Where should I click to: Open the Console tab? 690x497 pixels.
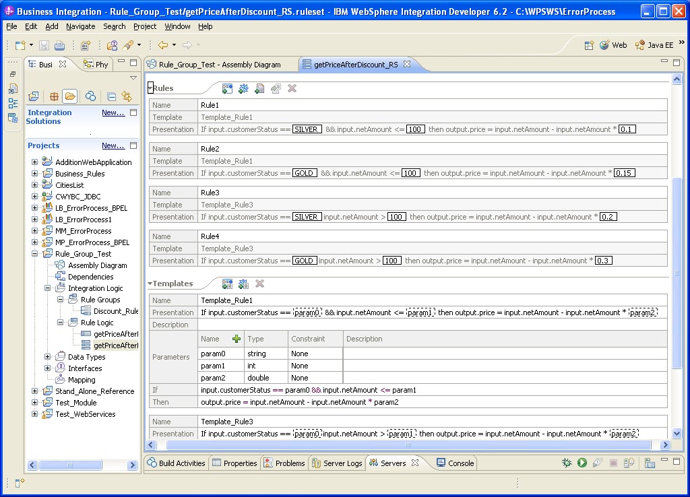[x=456, y=463]
